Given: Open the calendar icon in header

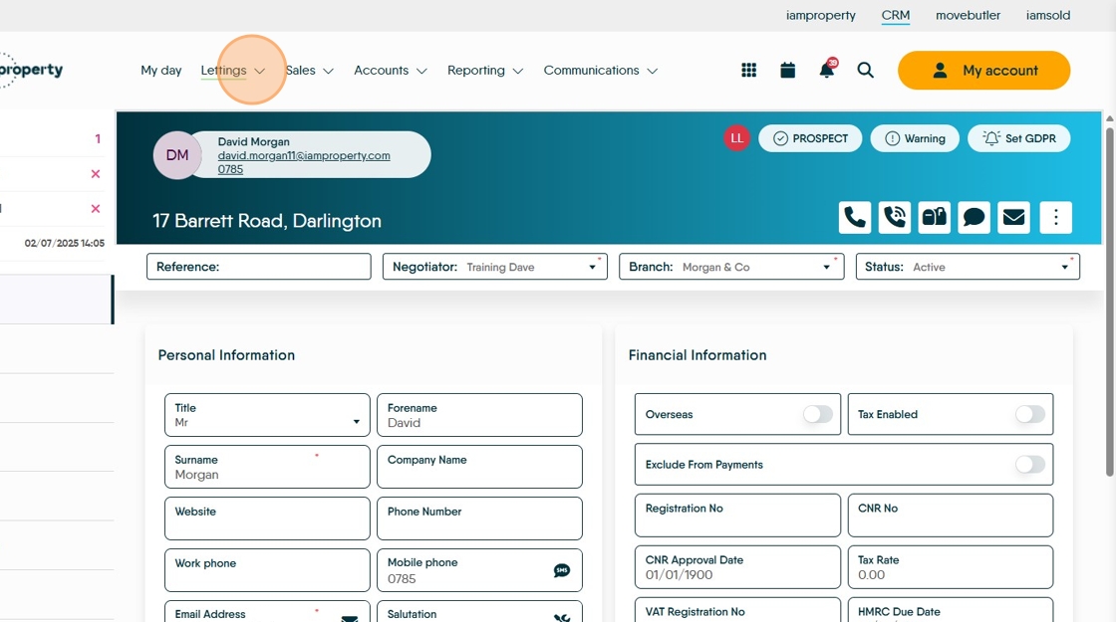Looking at the screenshot, I should point(788,70).
